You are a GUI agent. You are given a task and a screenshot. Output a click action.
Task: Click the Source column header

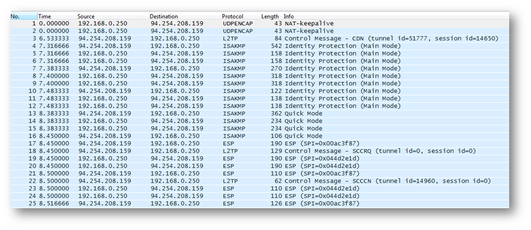coord(113,16)
